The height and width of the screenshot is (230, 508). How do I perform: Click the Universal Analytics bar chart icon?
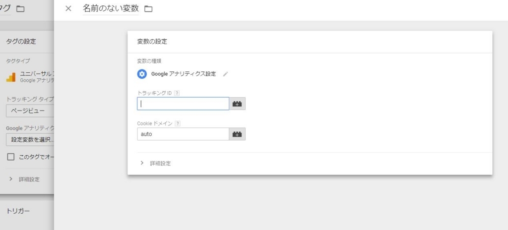[x=11, y=77]
